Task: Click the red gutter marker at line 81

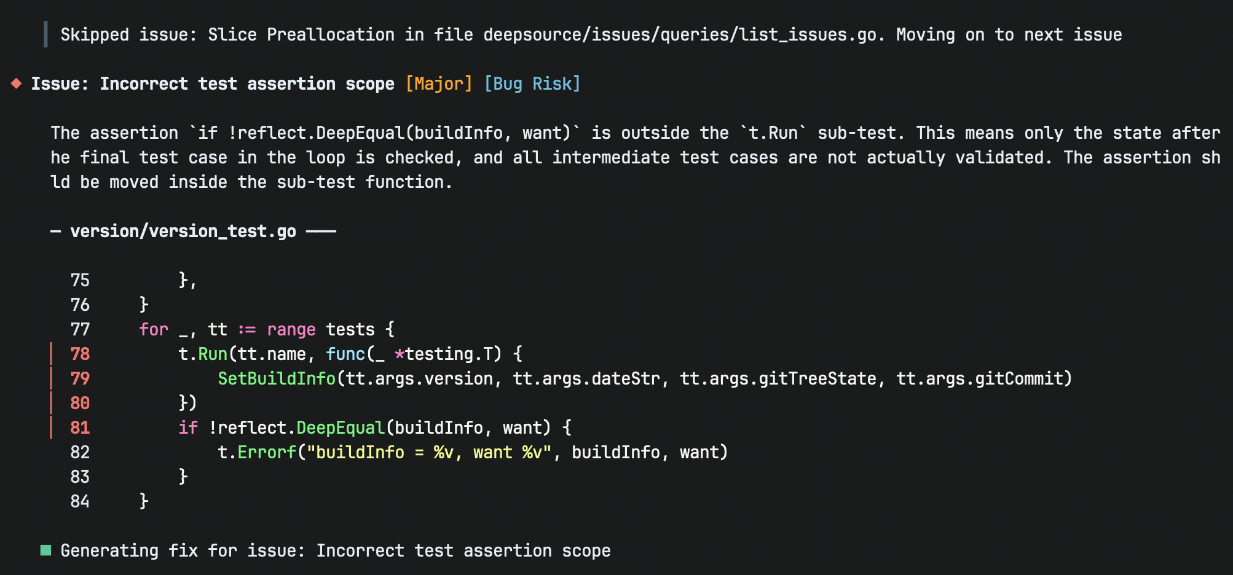Action: coord(51,428)
